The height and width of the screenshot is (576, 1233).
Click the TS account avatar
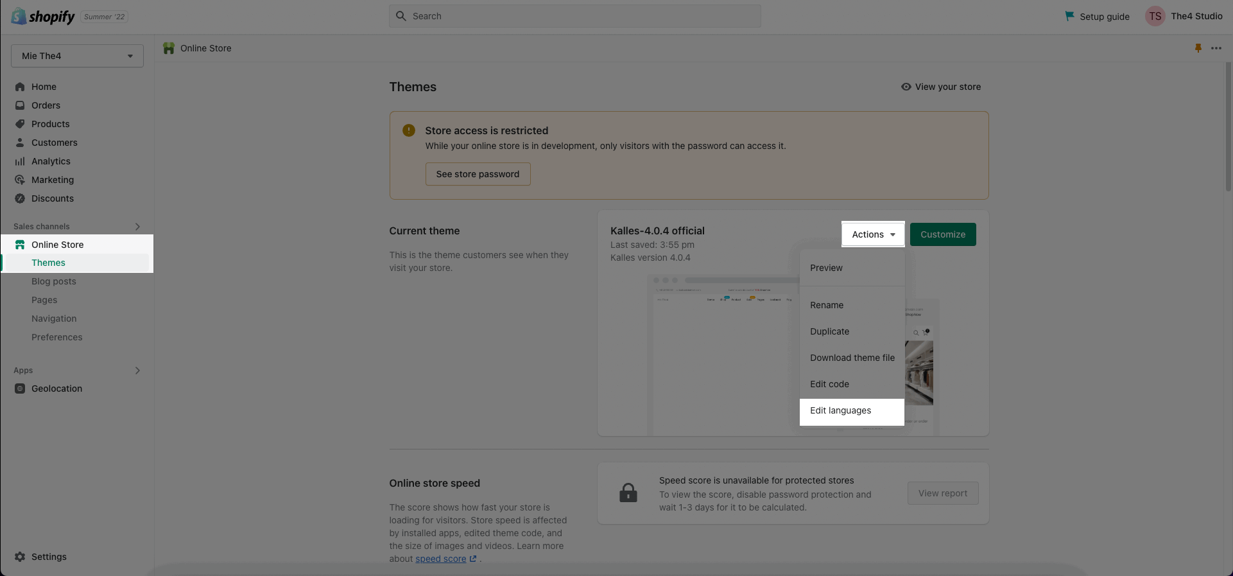click(x=1155, y=16)
